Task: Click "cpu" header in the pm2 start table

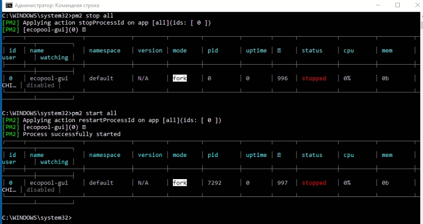Action: (349, 155)
